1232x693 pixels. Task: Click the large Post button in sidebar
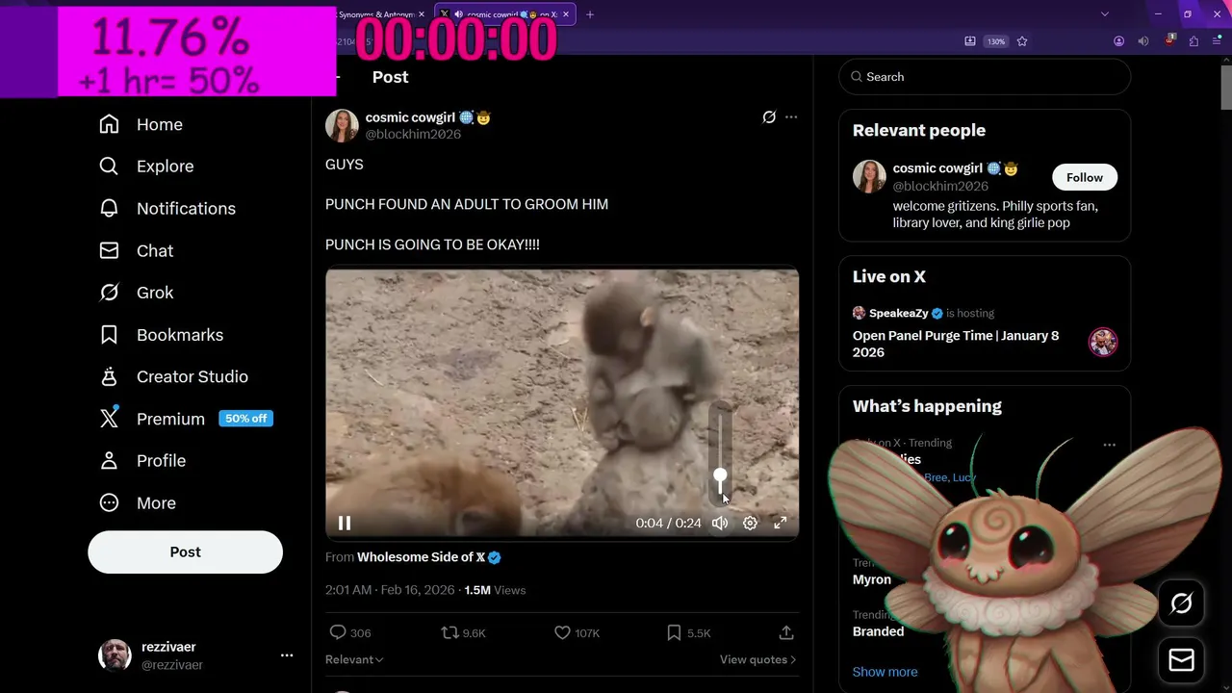[186, 552]
